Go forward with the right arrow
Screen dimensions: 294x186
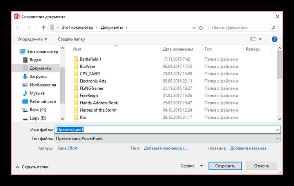pyautogui.click(x=28, y=28)
